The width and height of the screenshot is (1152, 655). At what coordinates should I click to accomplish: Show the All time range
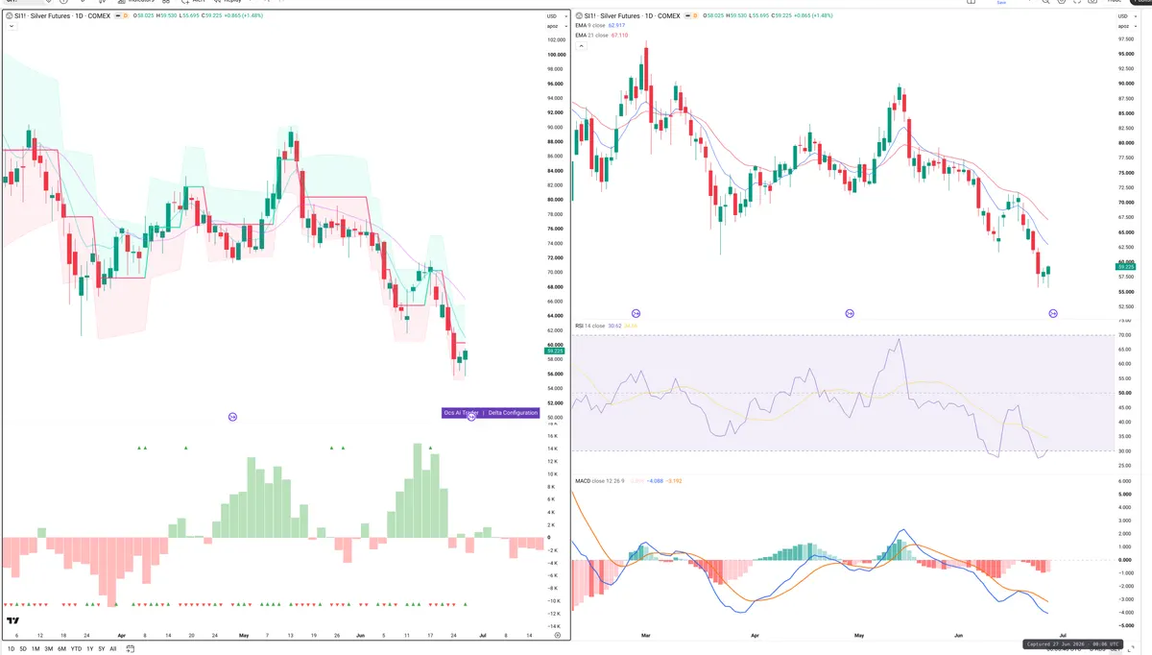click(113, 648)
